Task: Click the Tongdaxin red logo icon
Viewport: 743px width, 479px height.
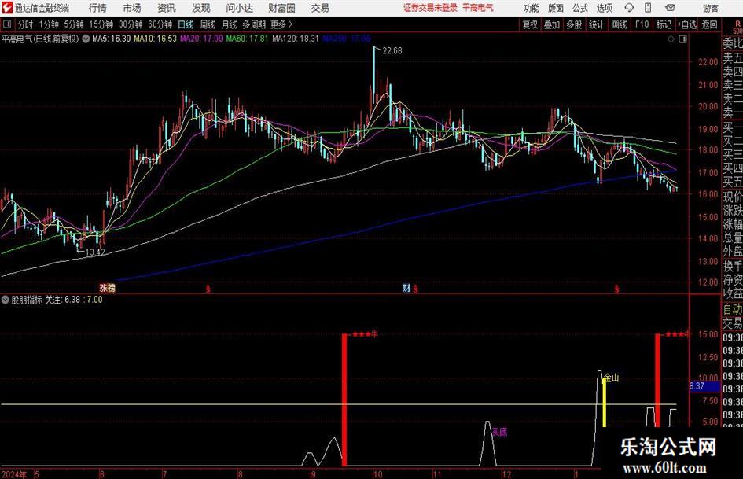Action: (x=7, y=8)
